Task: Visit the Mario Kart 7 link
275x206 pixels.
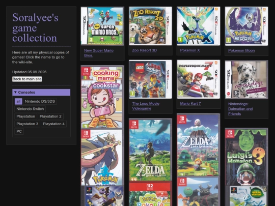Action: (190, 104)
